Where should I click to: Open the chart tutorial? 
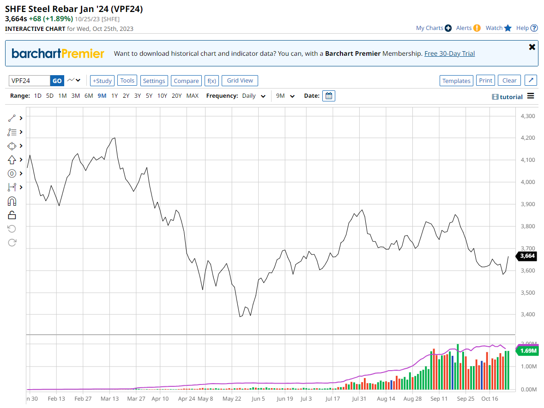tap(507, 97)
